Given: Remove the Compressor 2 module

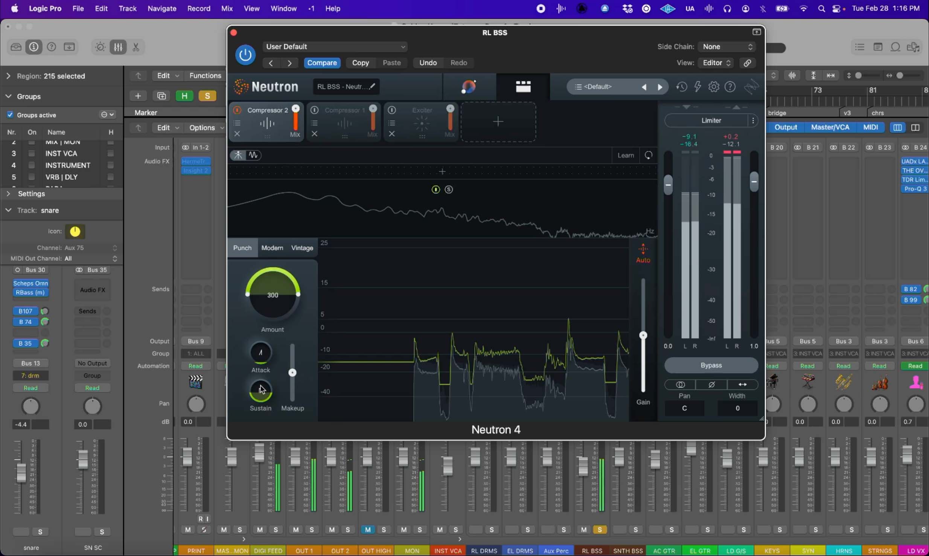Looking at the screenshot, I should point(237,134).
